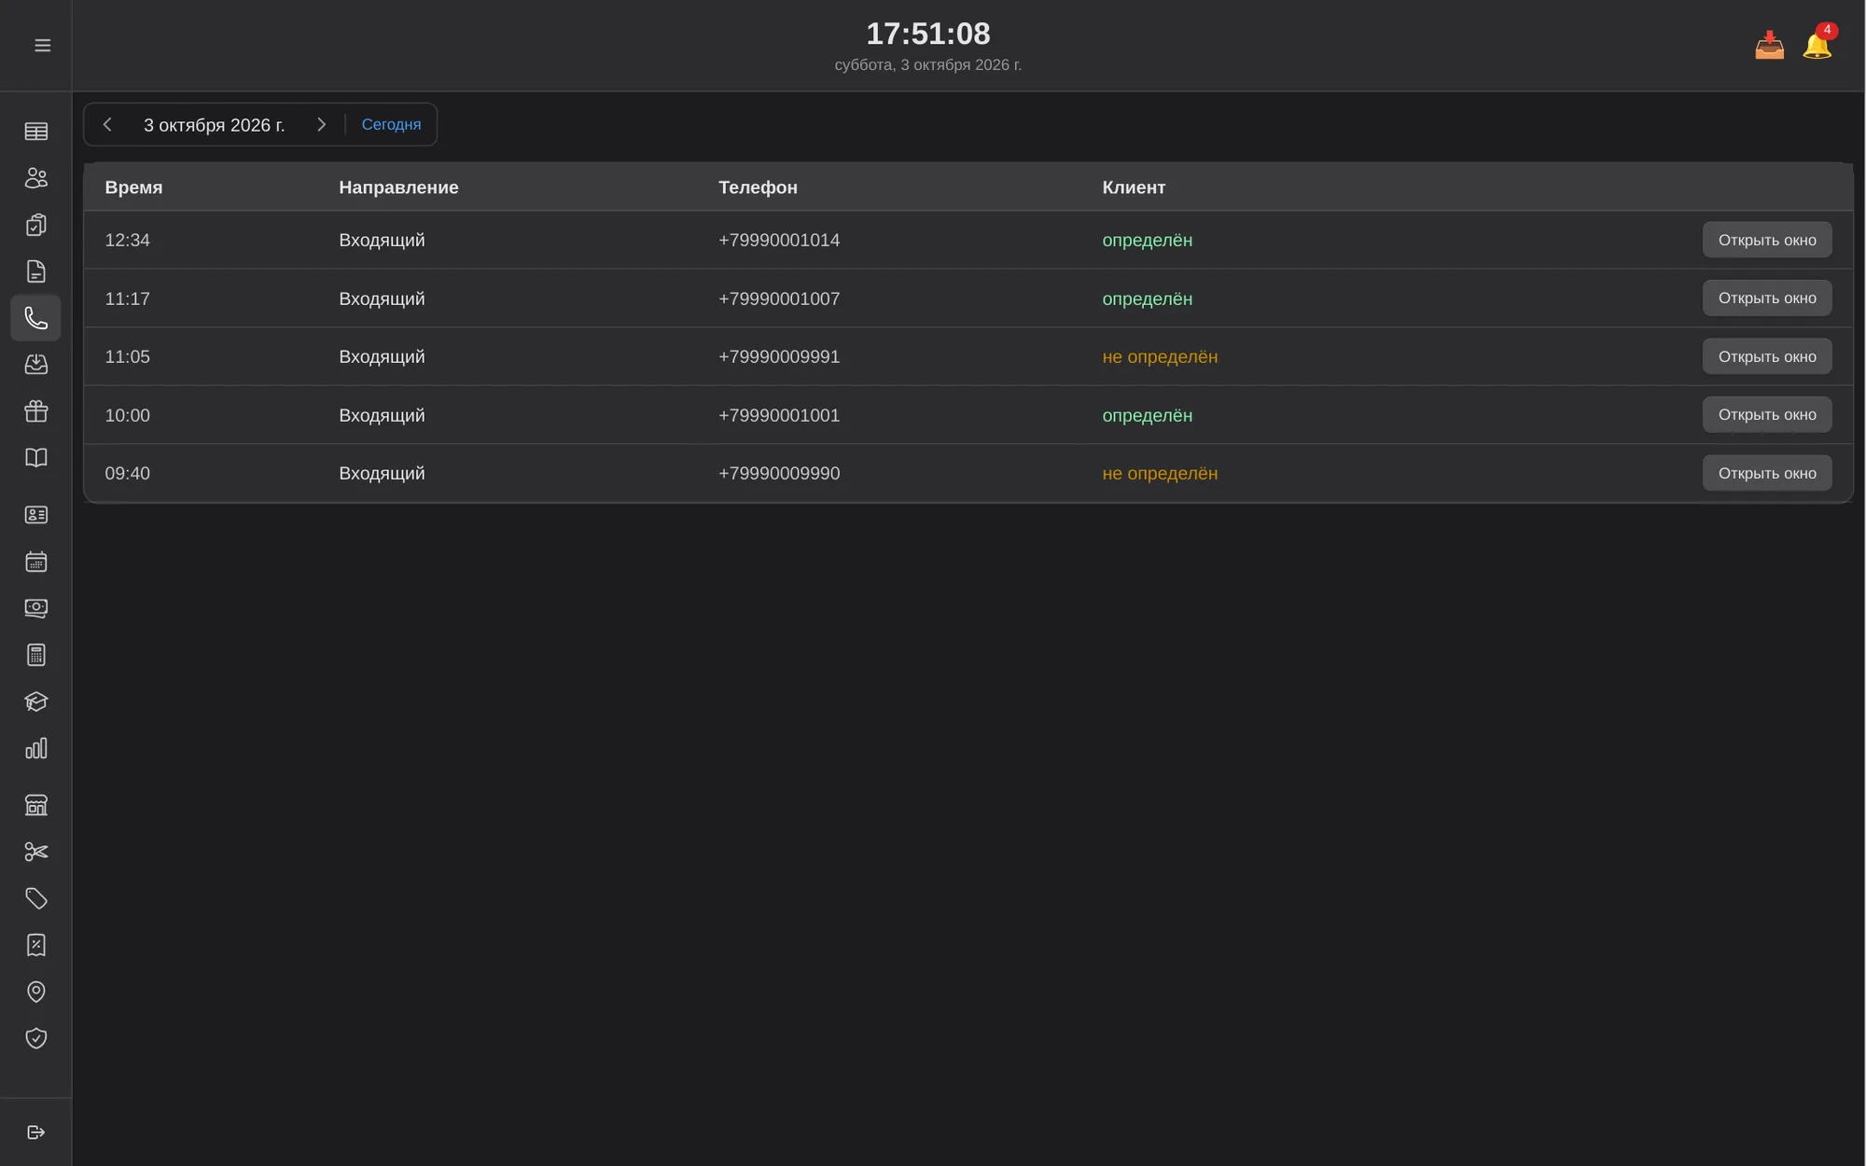Image resolution: width=1866 pixels, height=1166 pixels.
Task: Open the graduation cap sidebar icon
Action: (x=35, y=701)
